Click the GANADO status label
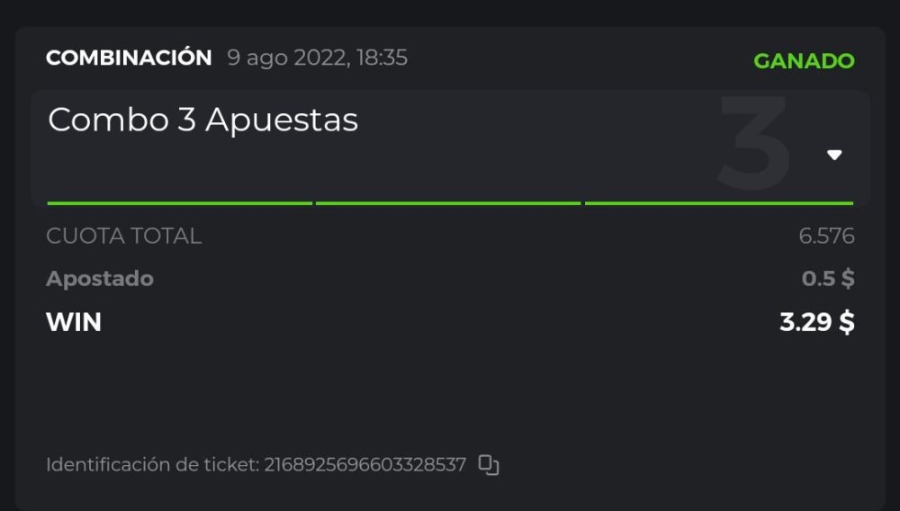 (804, 61)
